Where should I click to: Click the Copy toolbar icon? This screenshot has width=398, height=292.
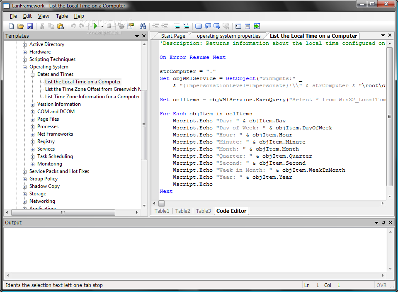51,26
